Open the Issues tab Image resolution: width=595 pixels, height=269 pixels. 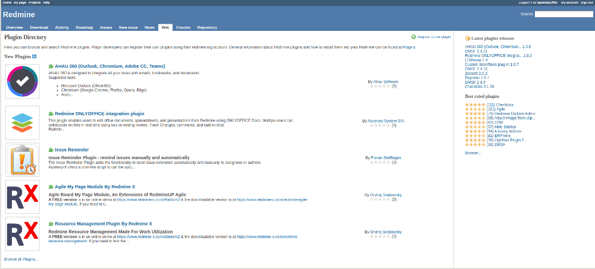106,28
